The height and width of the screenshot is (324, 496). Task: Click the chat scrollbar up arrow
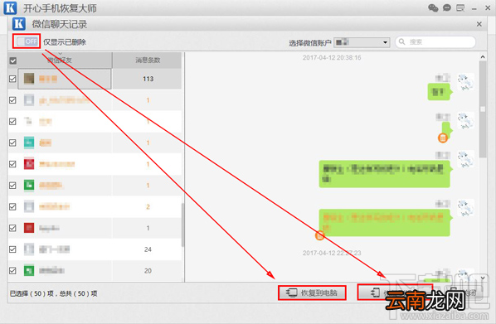tap(483, 57)
